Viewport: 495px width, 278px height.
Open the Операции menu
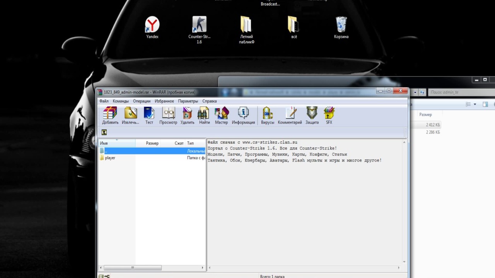[x=142, y=101]
